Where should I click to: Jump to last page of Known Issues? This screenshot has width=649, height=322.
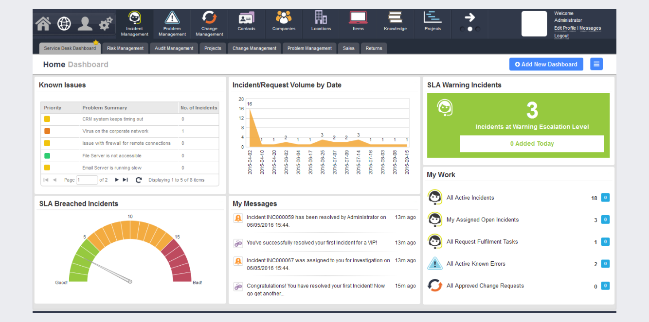click(x=126, y=180)
